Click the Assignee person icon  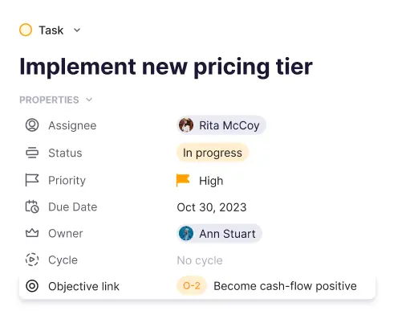pyautogui.click(x=32, y=125)
